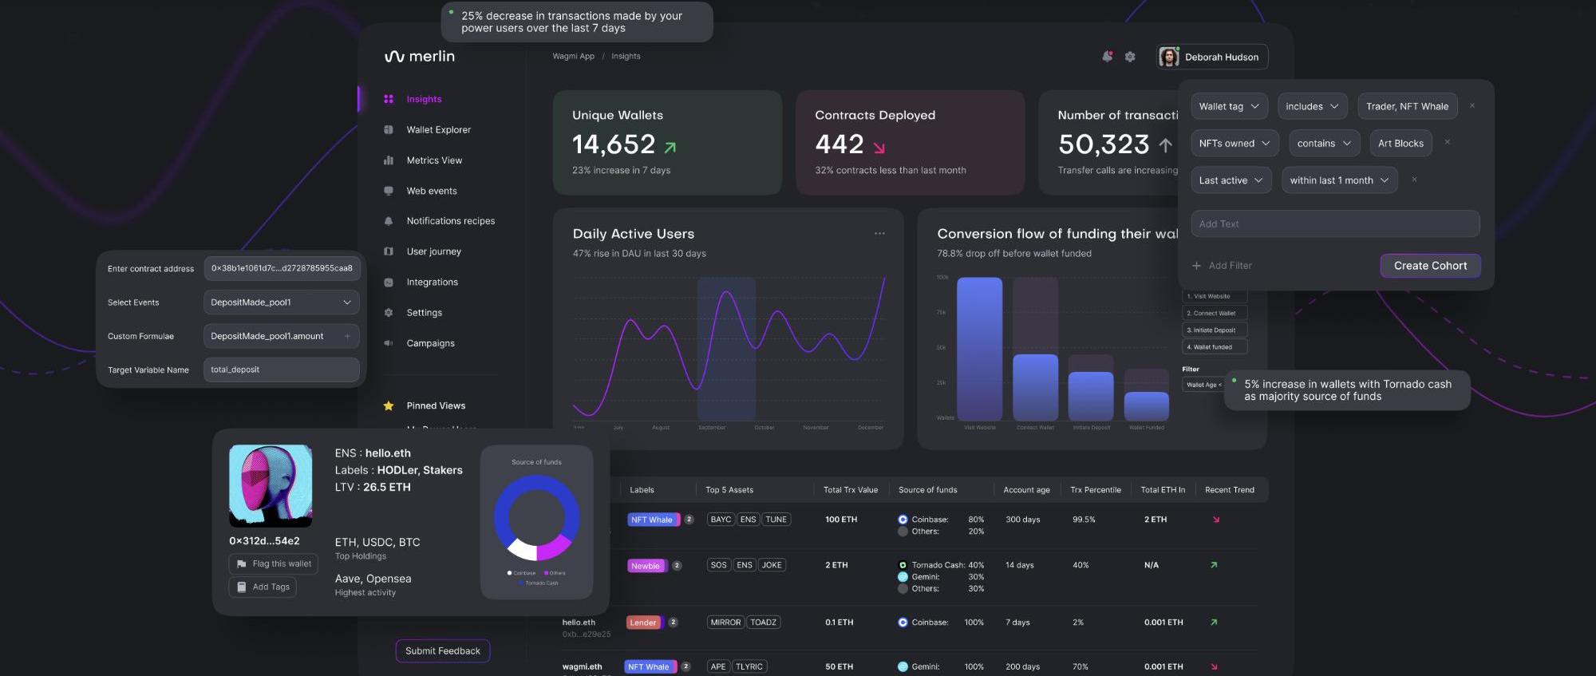Screen dimensions: 1596x676
Task: Go to Integrations in the sidebar
Action: [x=432, y=283]
